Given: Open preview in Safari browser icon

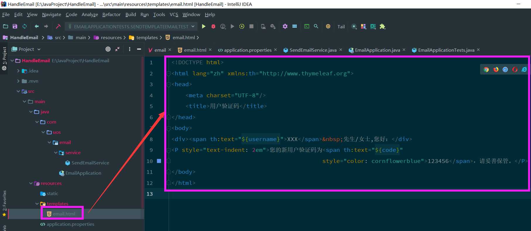Looking at the screenshot, I should [x=505, y=70].
